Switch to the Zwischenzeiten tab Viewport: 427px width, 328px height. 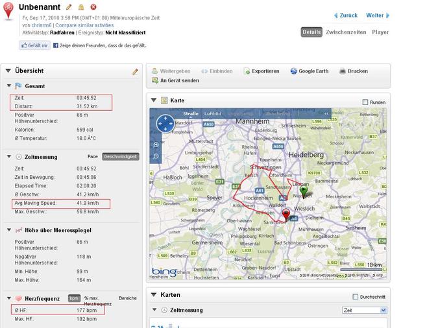[x=346, y=32]
